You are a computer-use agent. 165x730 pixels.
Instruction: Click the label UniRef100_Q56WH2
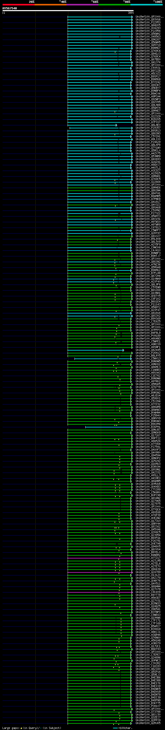(x=148, y=34)
